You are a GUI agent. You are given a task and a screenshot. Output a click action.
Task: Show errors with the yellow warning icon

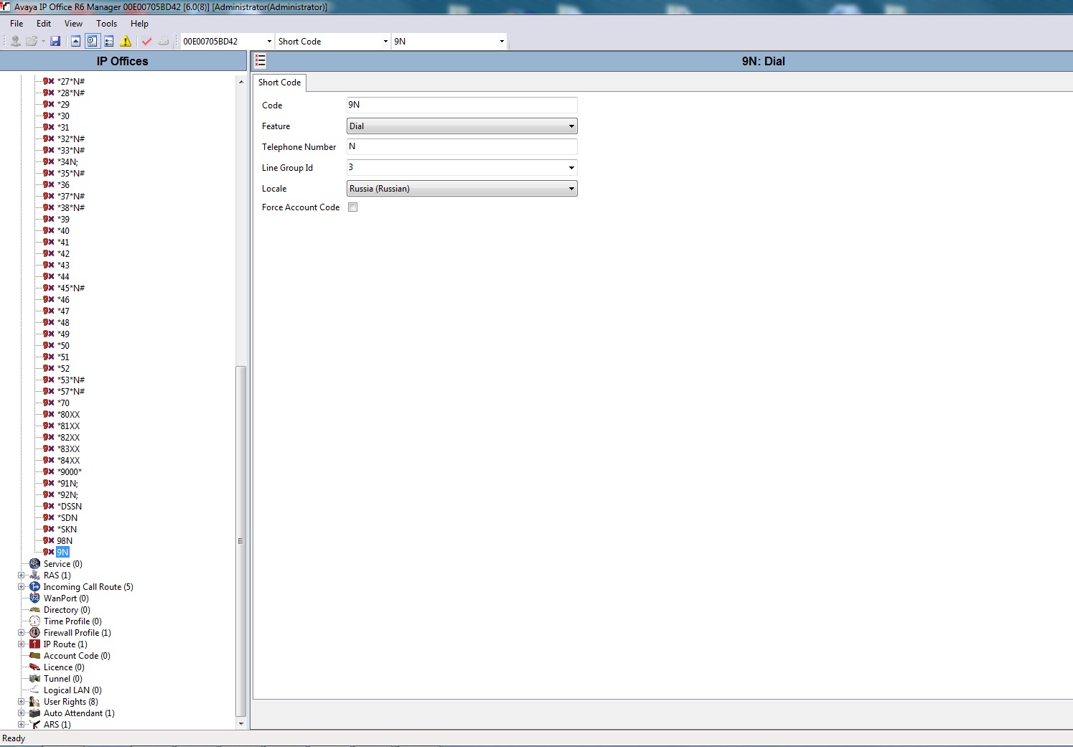[x=126, y=42]
